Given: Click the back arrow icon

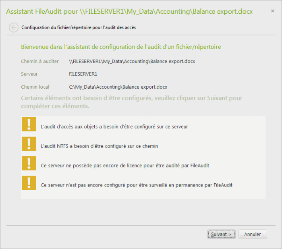Looking at the screenshot, I should click(14, 28).
